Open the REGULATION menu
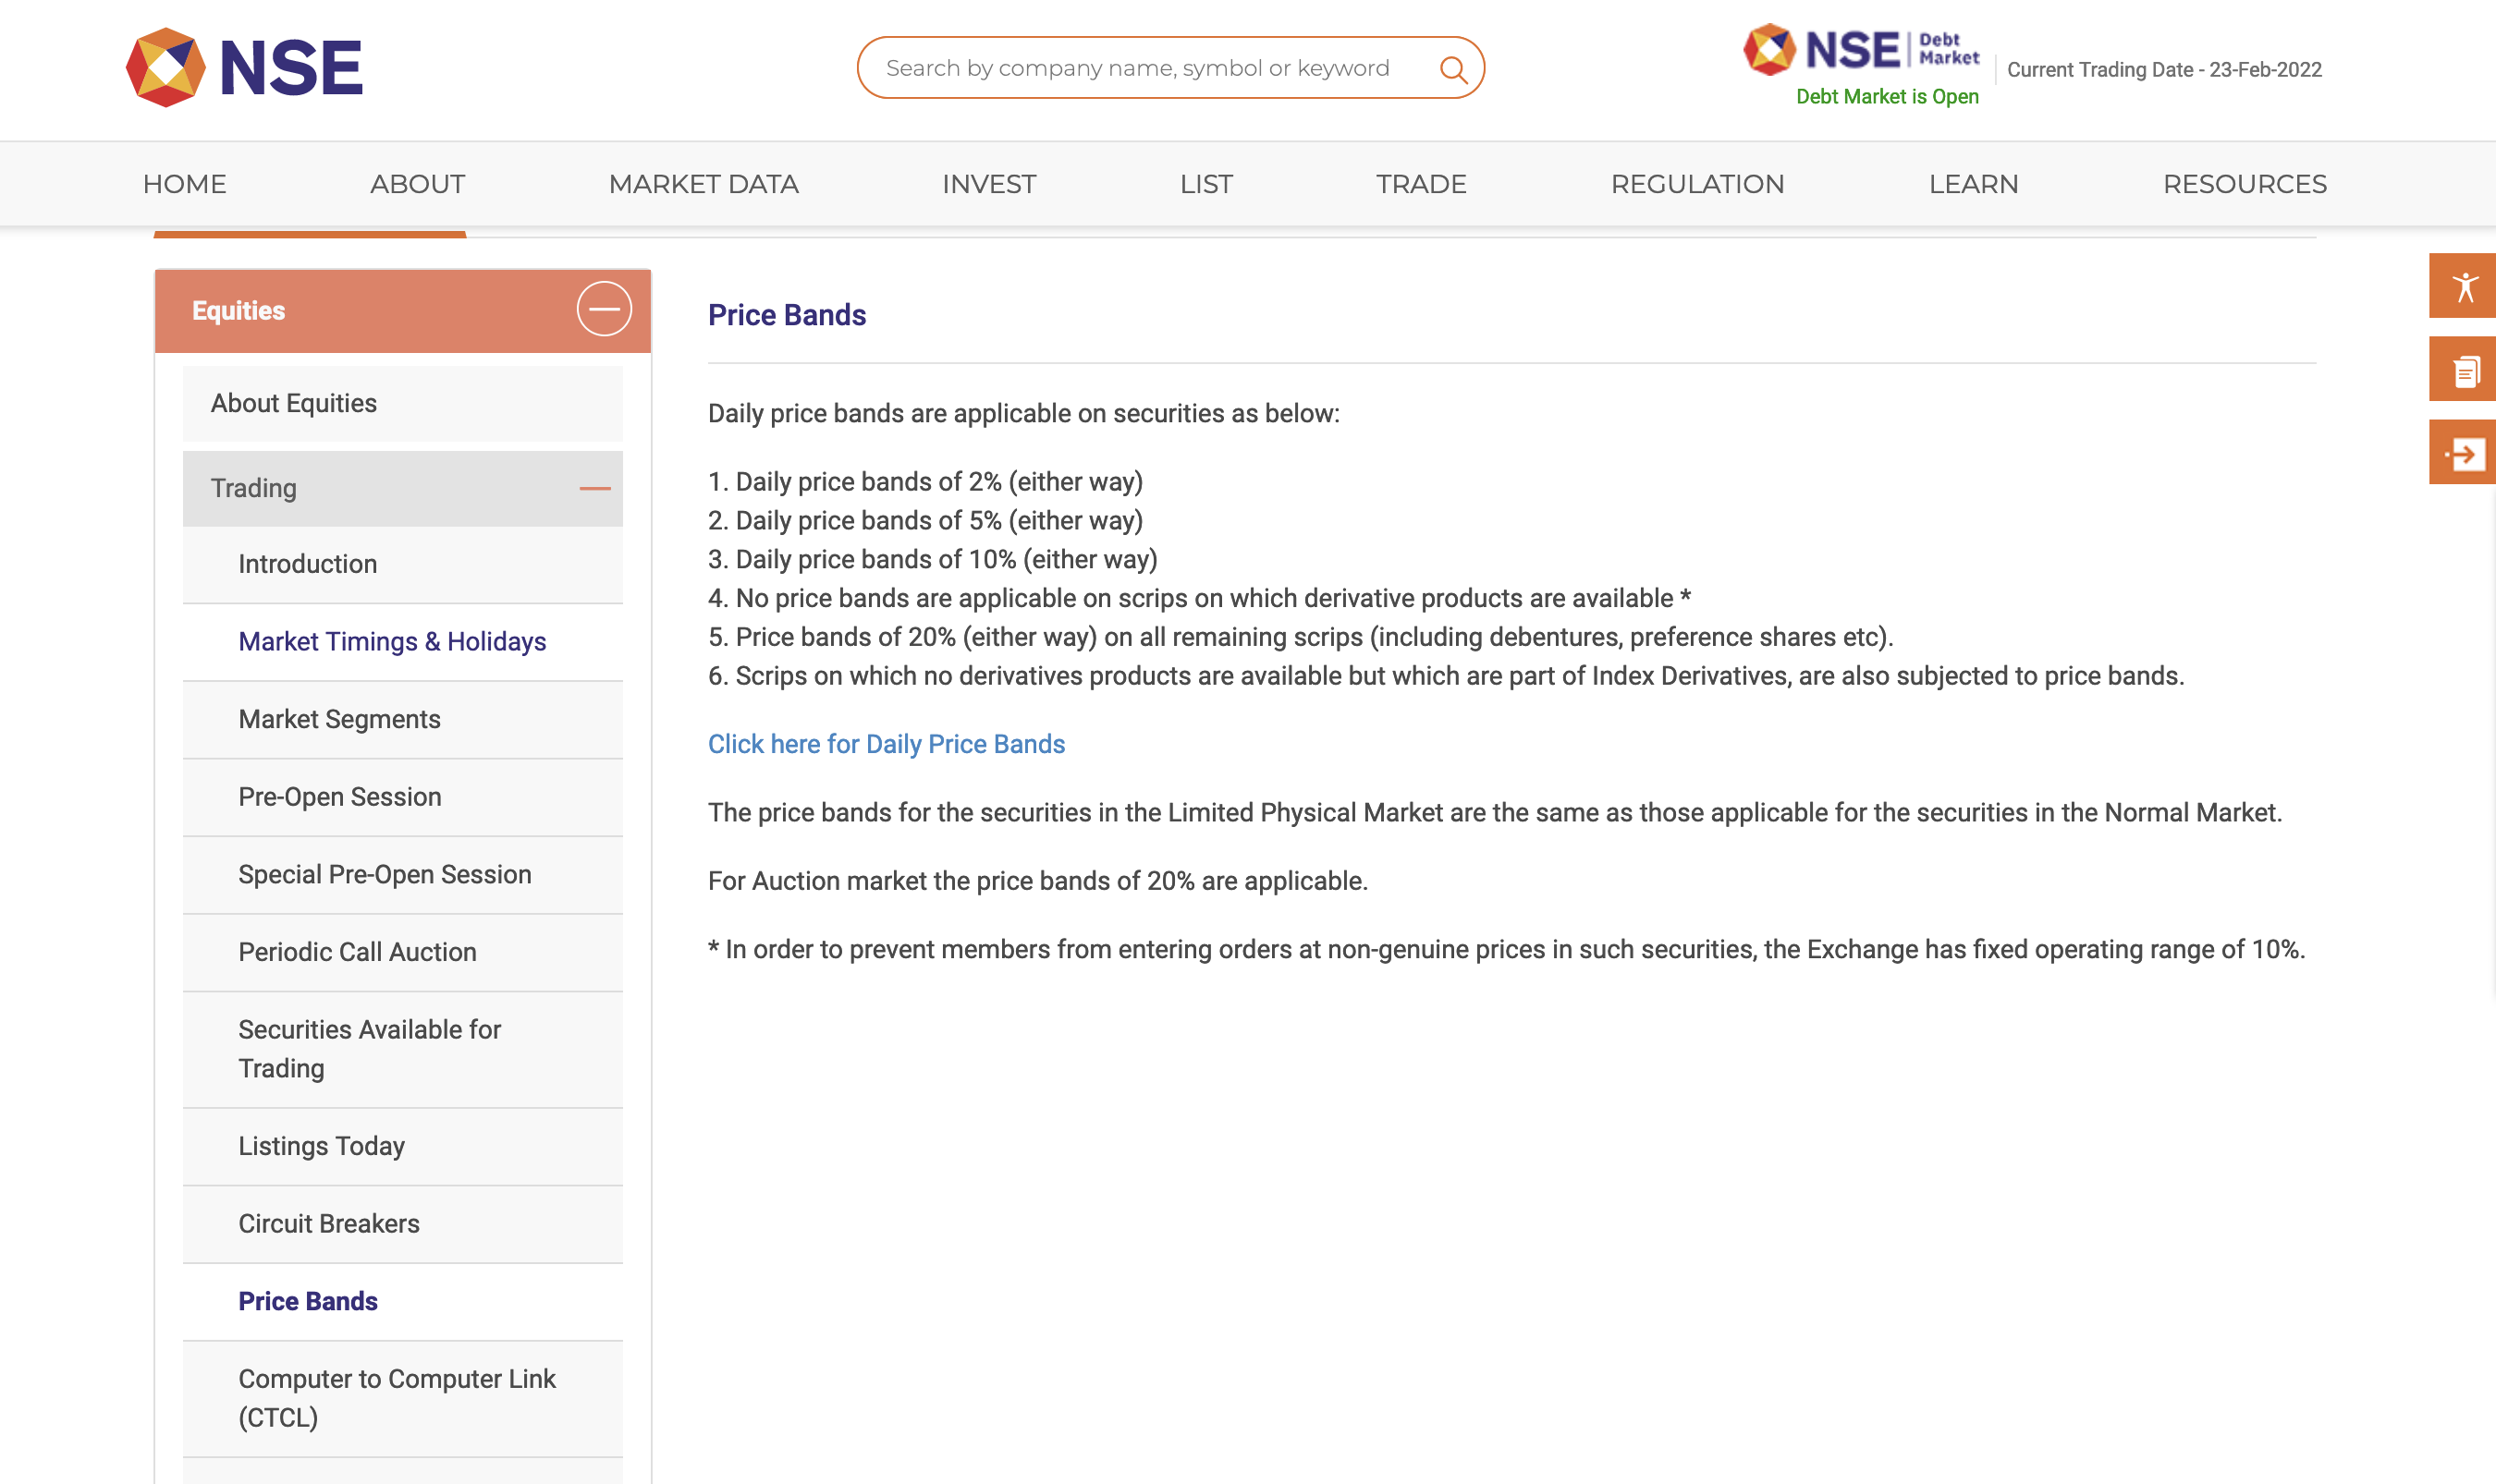 tap(1696, 184)
